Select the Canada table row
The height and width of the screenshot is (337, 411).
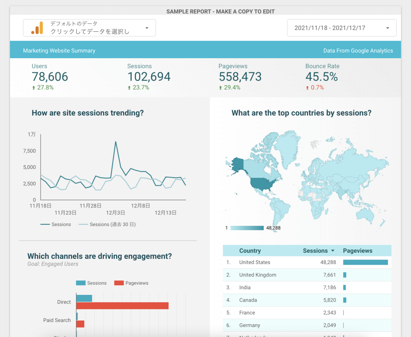(307, 300)
